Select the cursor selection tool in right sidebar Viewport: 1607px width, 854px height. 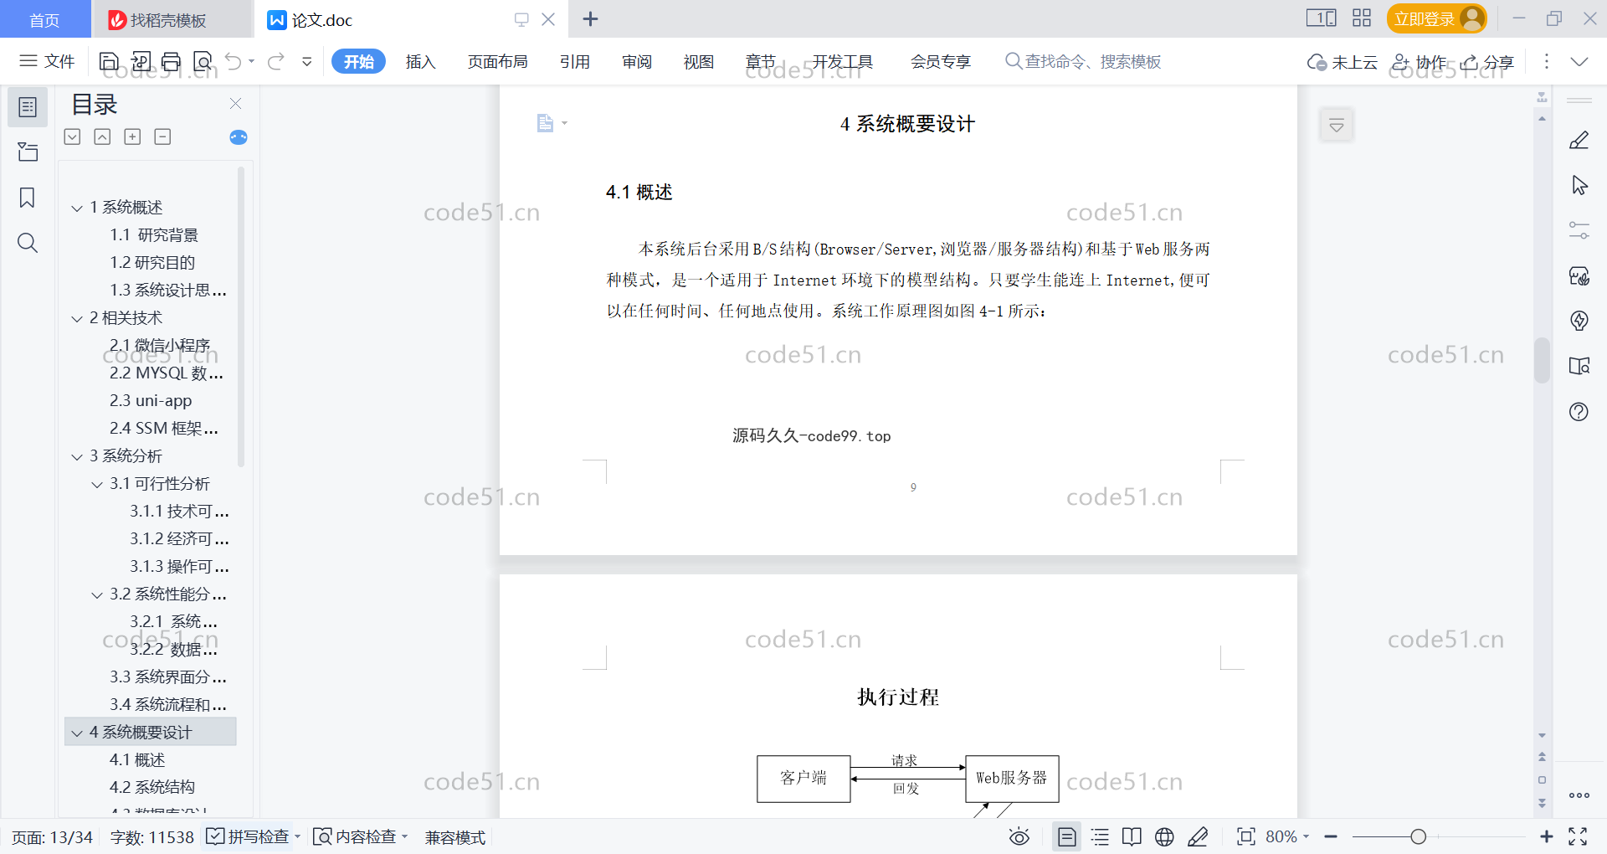[1579, 185]
